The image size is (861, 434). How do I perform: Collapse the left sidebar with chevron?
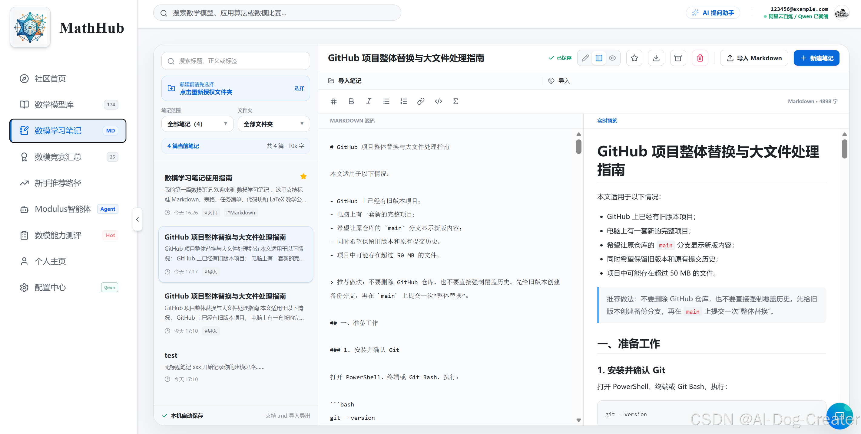click(137, 219)
